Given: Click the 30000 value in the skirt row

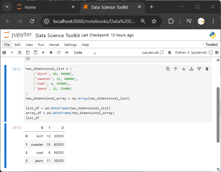Looking at the screenshot, I should [59, 136].
